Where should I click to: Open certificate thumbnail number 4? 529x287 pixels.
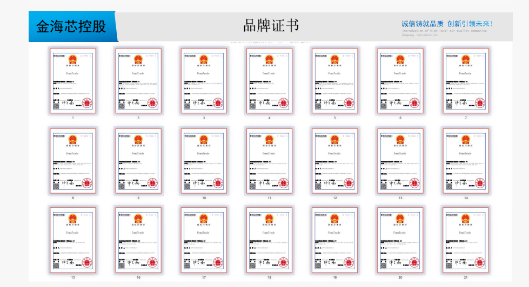click(x=269, y=81)
